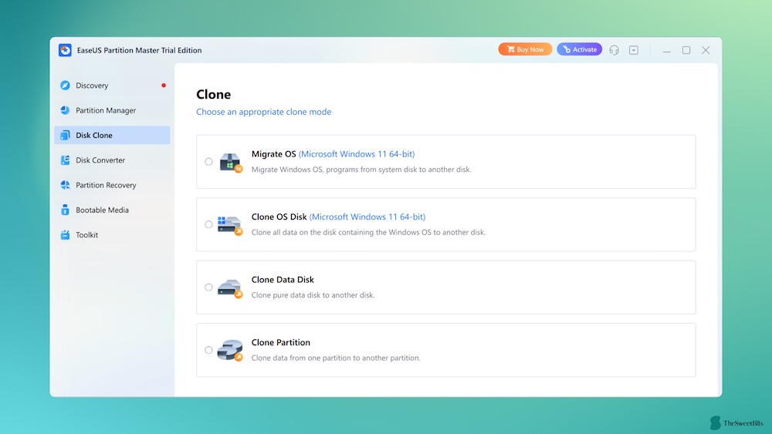Click the 'Clone Data Disk' title
This screenshot has height=434, width=772.
283,280
